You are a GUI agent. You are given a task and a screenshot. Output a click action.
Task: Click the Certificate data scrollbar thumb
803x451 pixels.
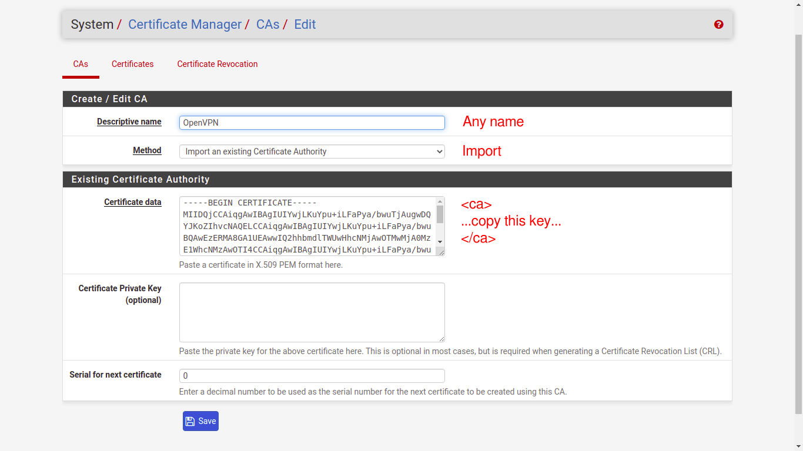(x=440, y=214)
